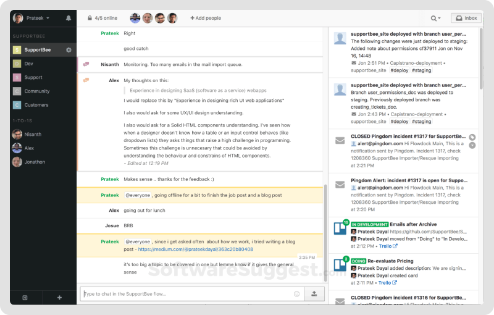
Task: Open the medium.com blog post link
Action: coord(195,249)
